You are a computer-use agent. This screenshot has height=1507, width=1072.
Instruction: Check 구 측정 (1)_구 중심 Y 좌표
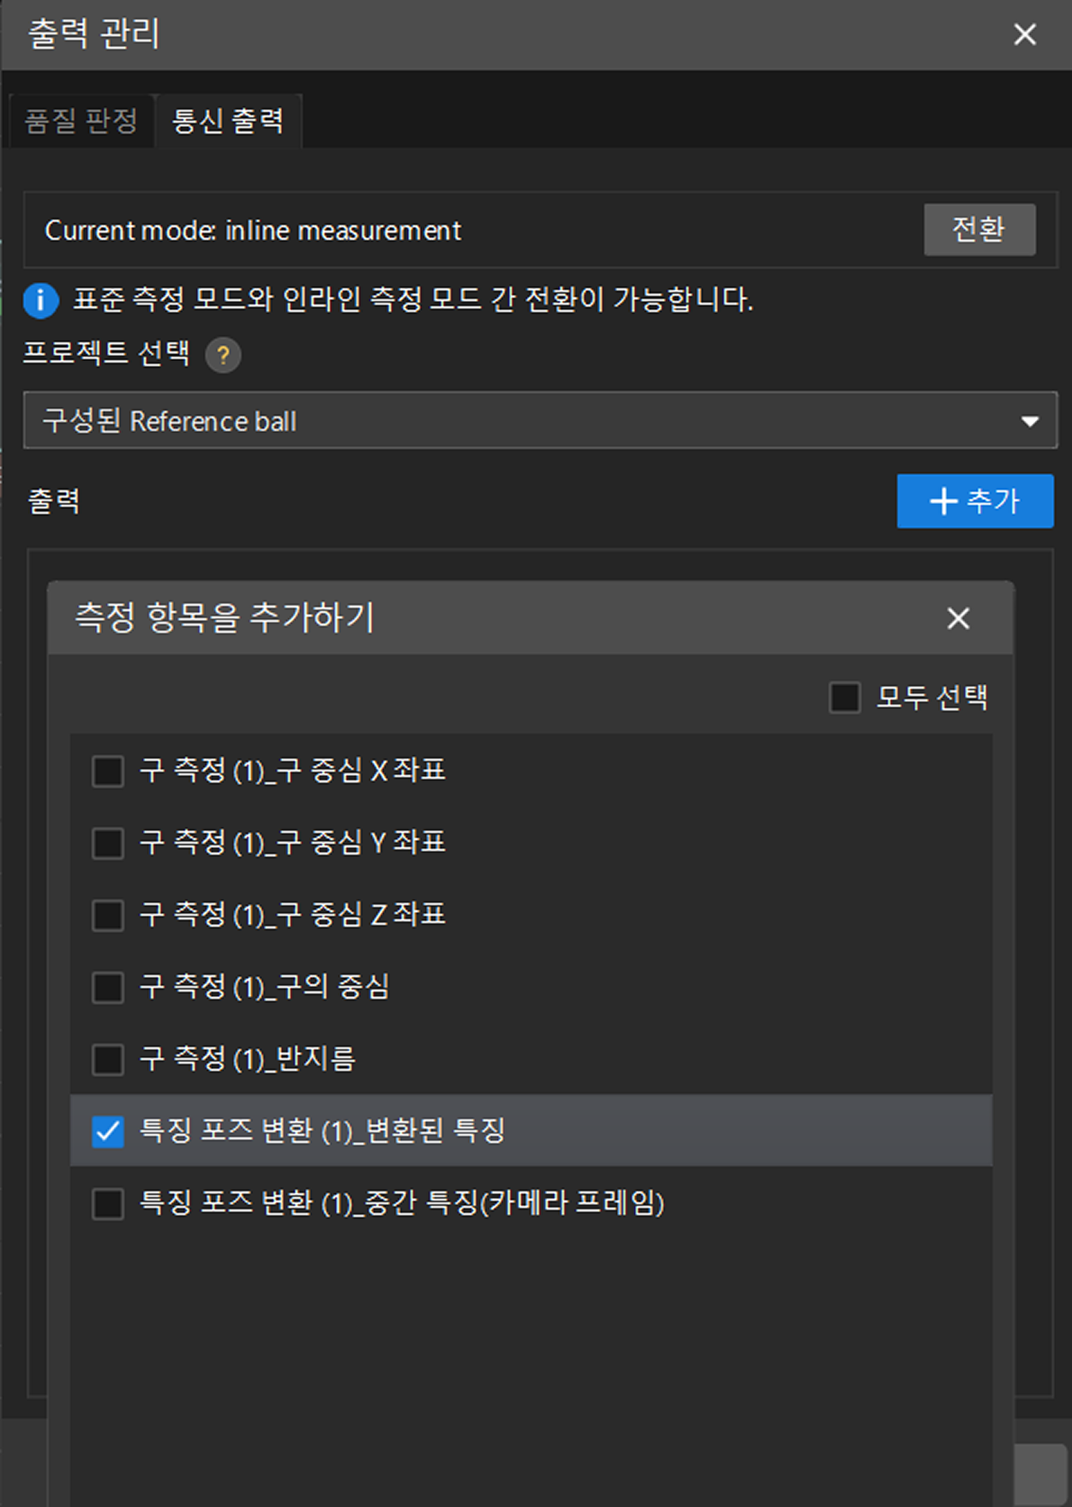(x=108, y=843)
